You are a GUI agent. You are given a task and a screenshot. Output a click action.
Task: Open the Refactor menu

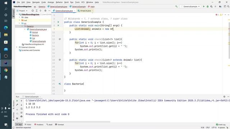[x=59, y=2]
